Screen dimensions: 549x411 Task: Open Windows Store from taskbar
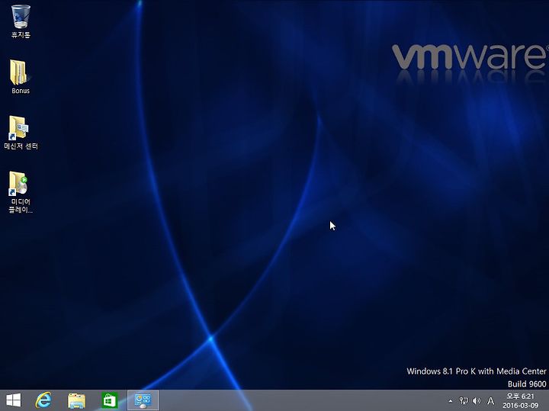click(x=110, y=400)
